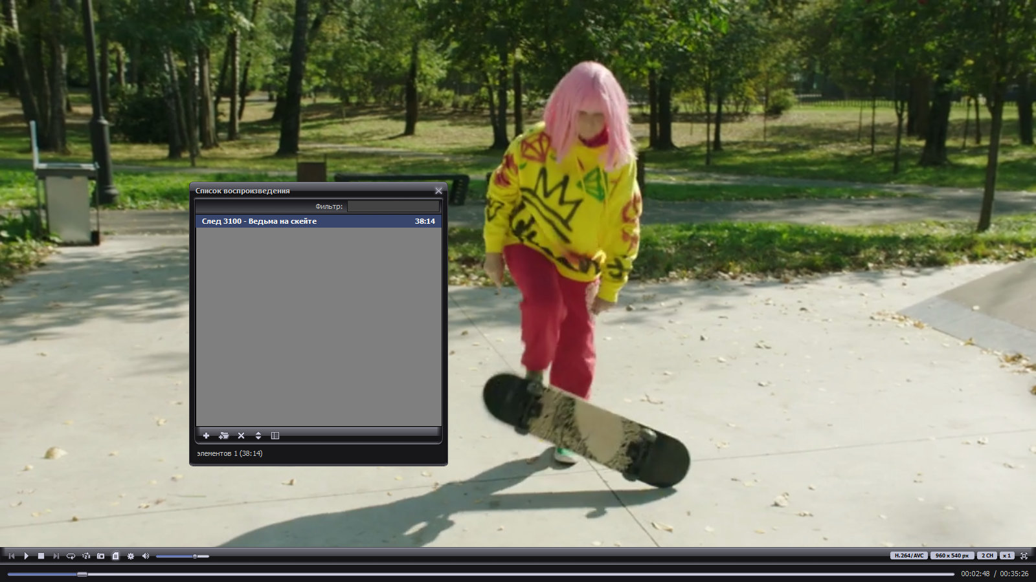Switch to fullscreen mode
The width and height of the screenshot is (1036, 582).
point(1024,555)
